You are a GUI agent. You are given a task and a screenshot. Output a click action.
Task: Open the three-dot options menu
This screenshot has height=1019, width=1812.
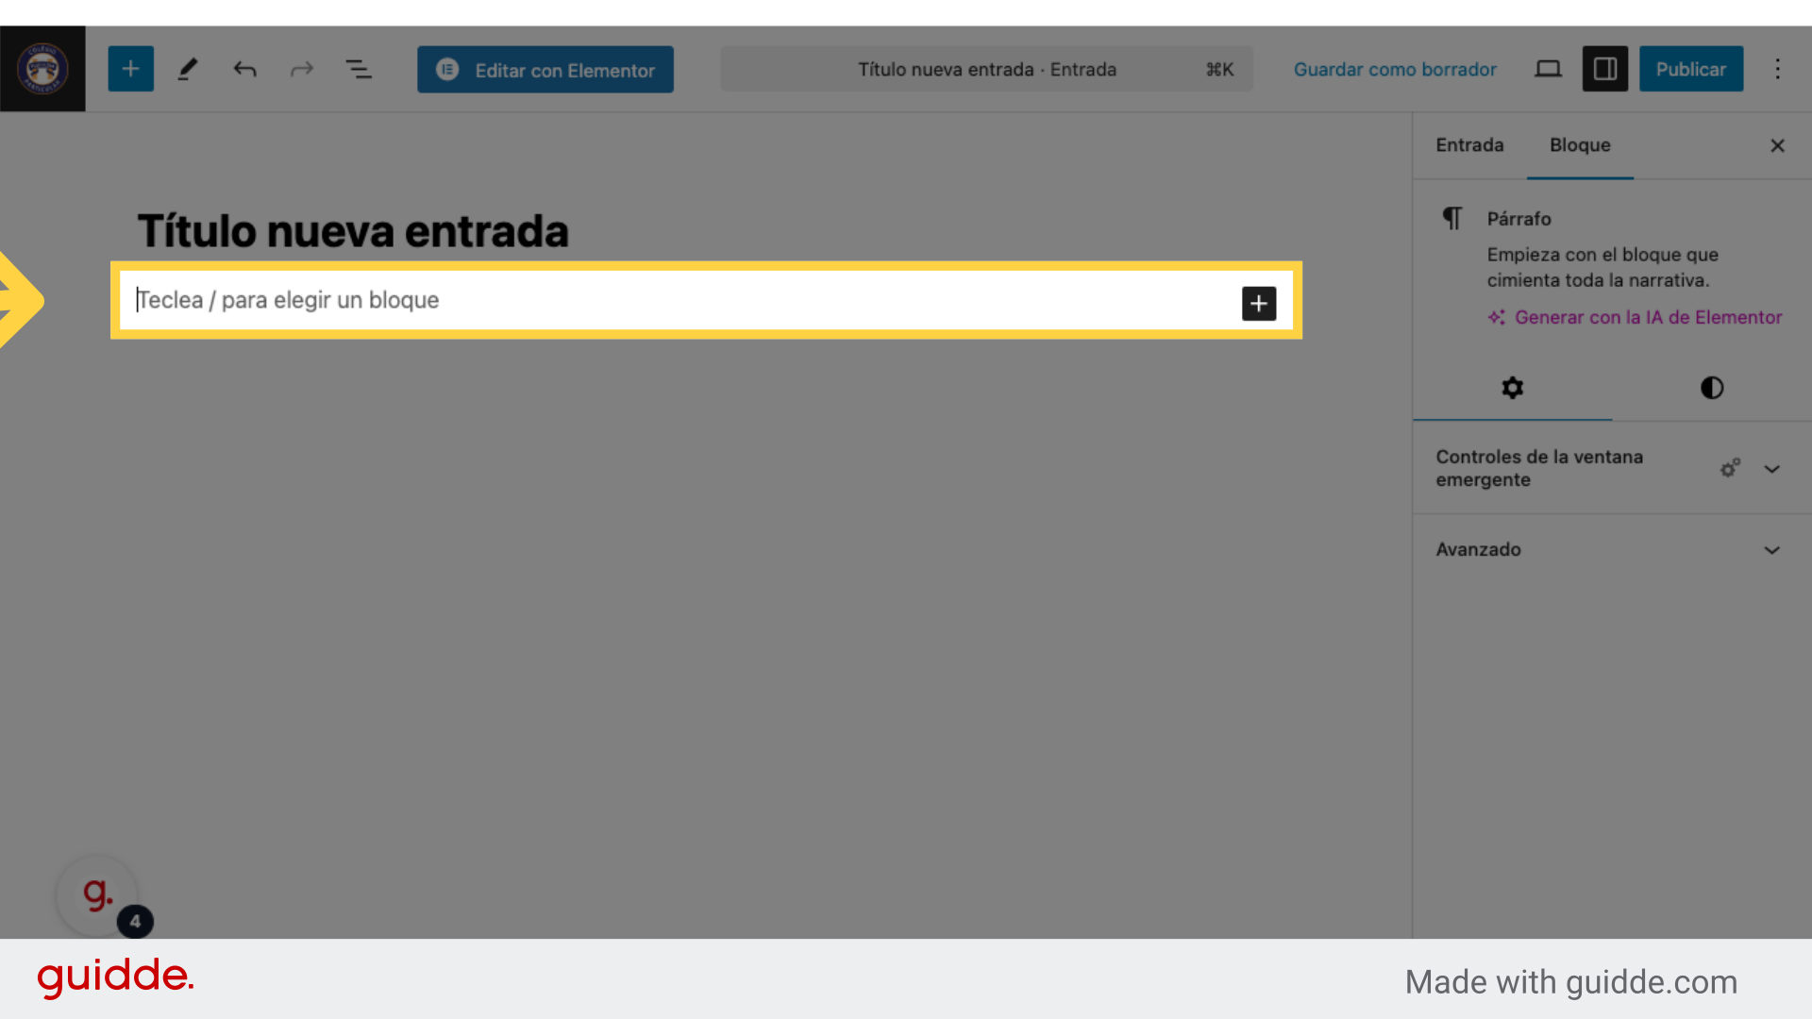tap(1777, 69)
